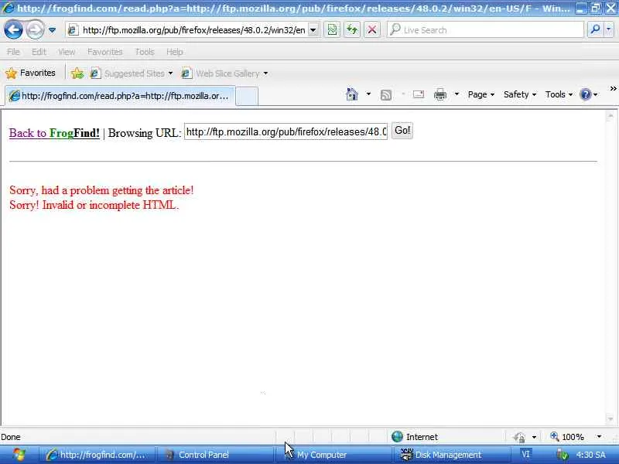Click the Add to Favorites Bar icon
619x464 pixels.
pyautogui.click(x=77, y=73)
